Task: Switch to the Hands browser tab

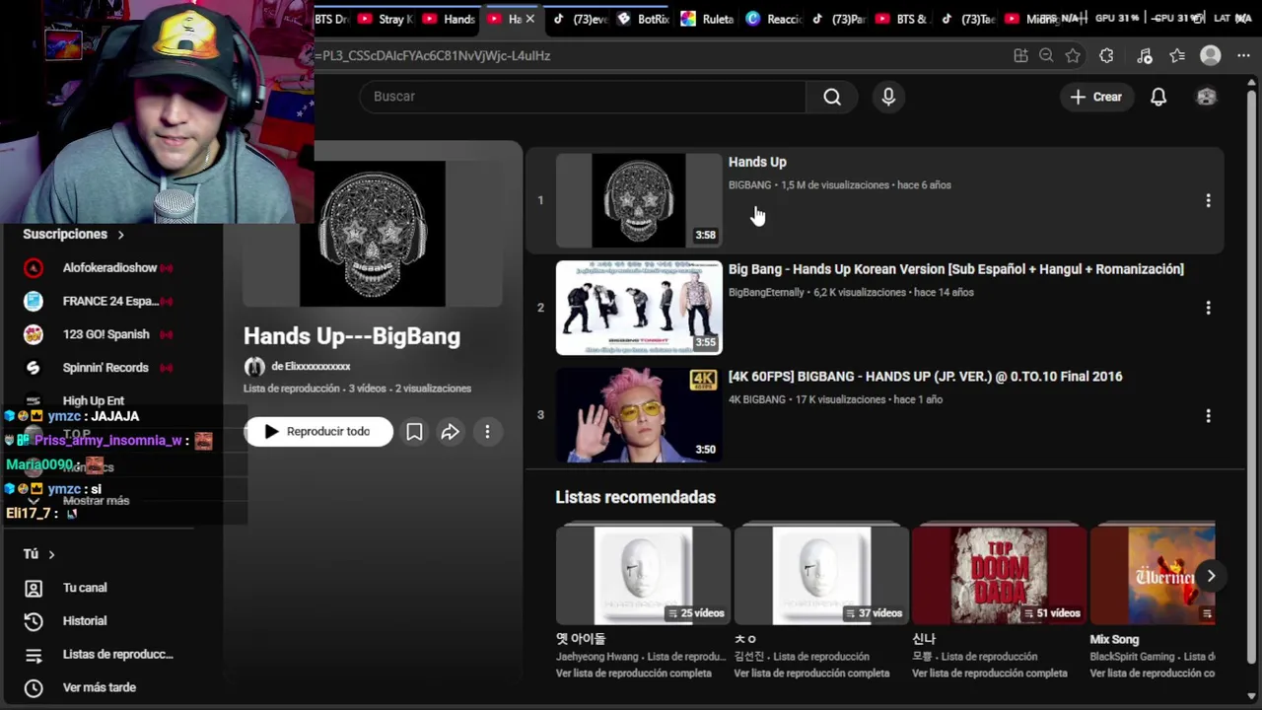Action: pyautogui.click(x=450, y=19)
